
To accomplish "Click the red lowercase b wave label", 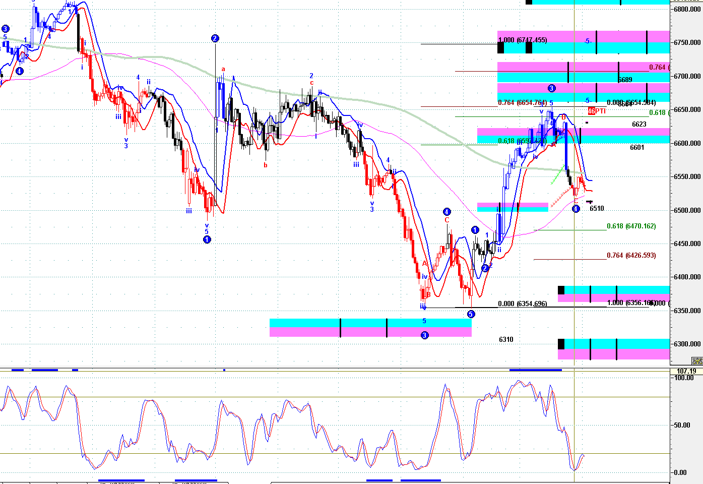I will (266, 165).
